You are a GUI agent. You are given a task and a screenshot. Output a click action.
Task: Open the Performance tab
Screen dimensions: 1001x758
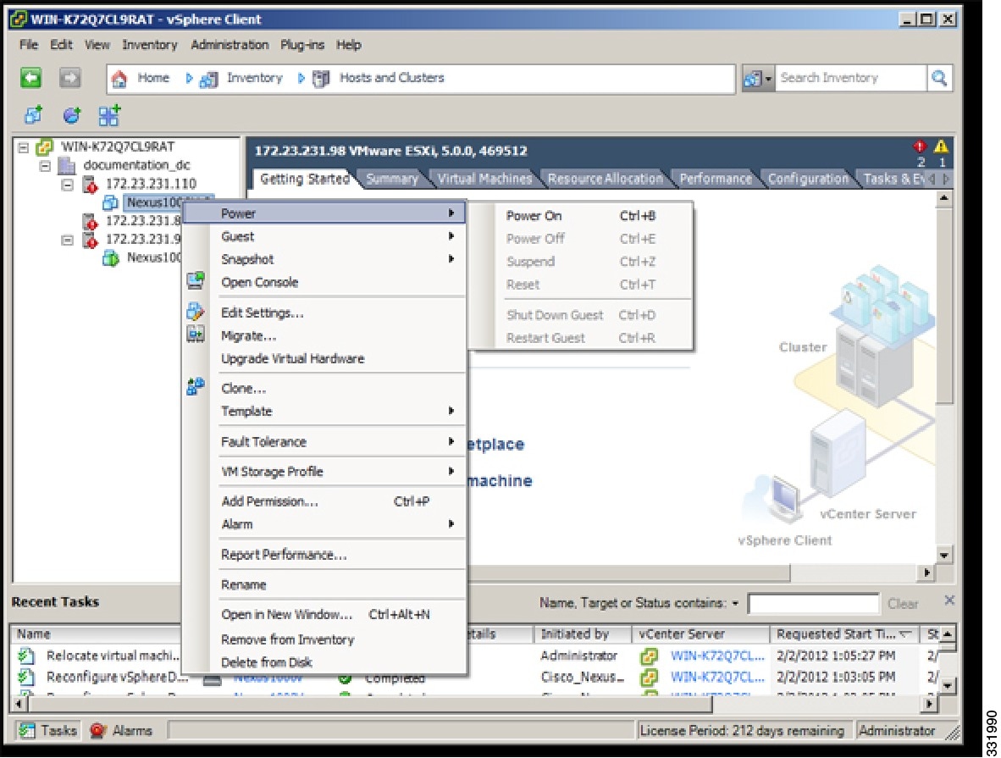716,179
